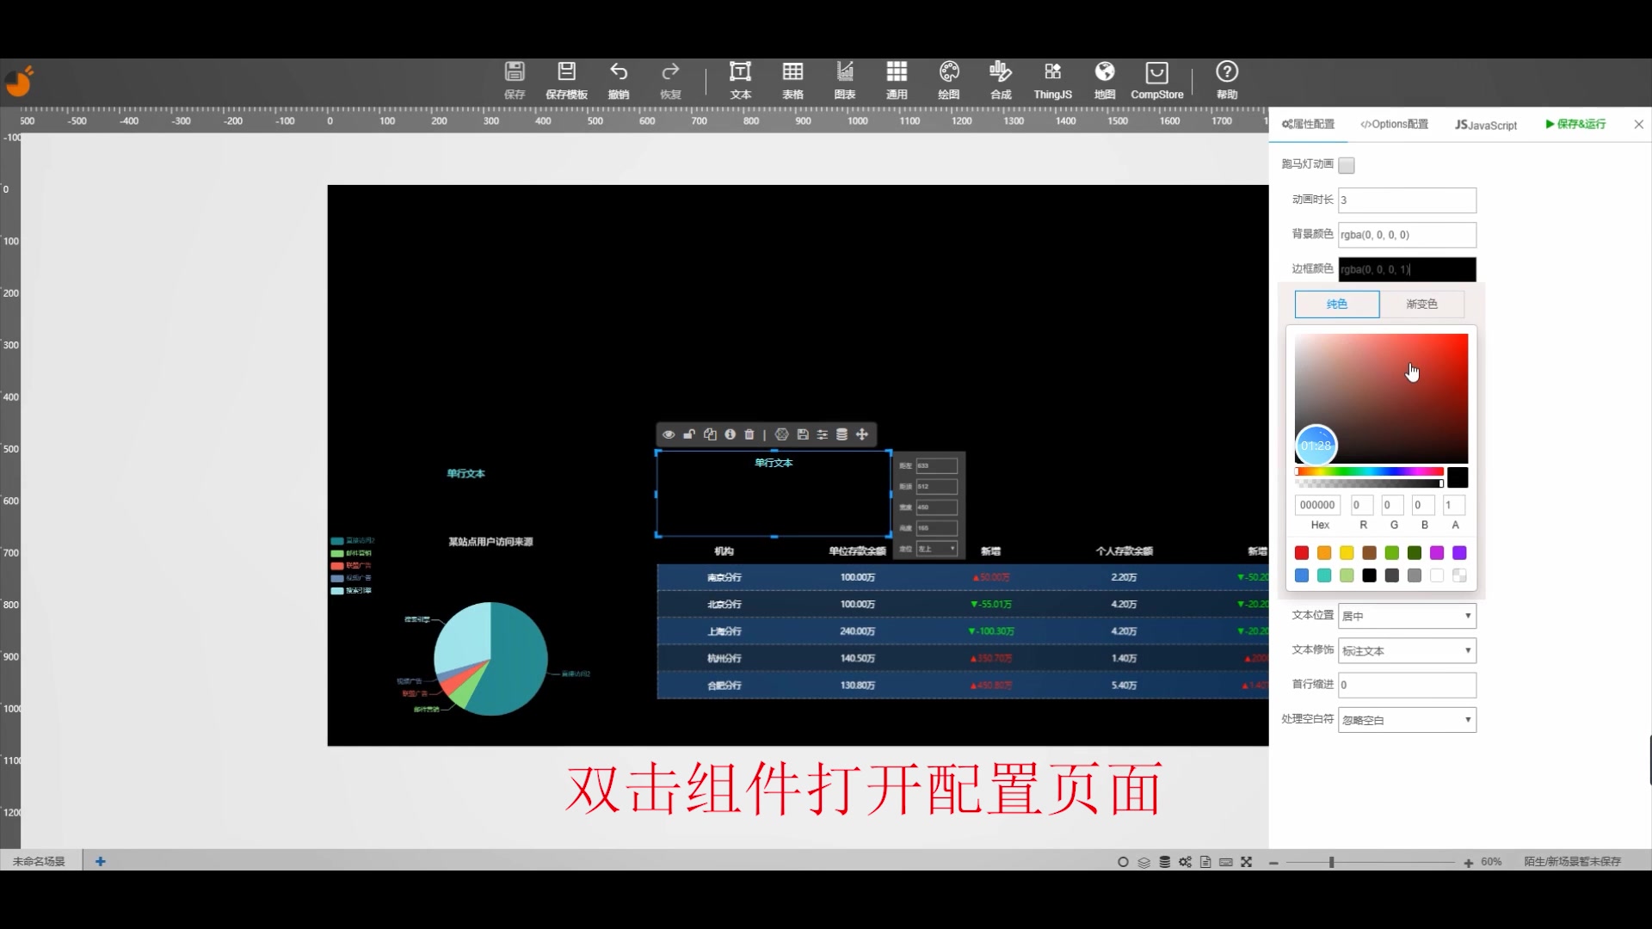The height and width of the screenshot is (929, 1652).
Task: Toggle the 跑马灯动画 checkbox
Action: pyautogui.click(x=1346, y=165)
